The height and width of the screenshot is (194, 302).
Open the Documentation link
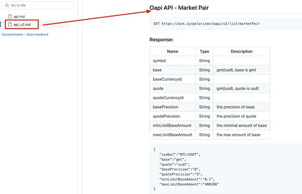click(13, 35)
